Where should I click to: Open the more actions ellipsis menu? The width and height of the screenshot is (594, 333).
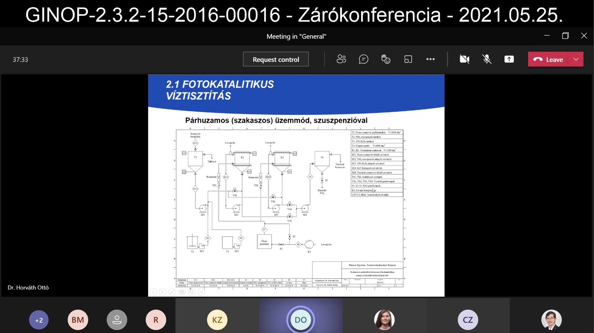point(430,59)
